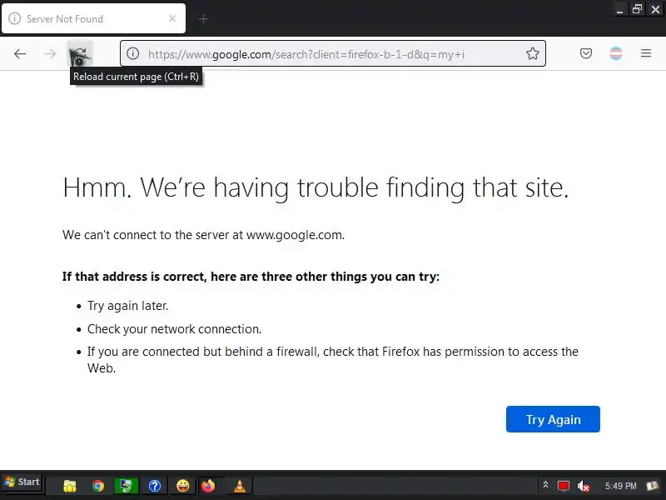The width and height of the screenshot is (666, 500).
Task: Close the Server Not Found tab
Action: 172,18
